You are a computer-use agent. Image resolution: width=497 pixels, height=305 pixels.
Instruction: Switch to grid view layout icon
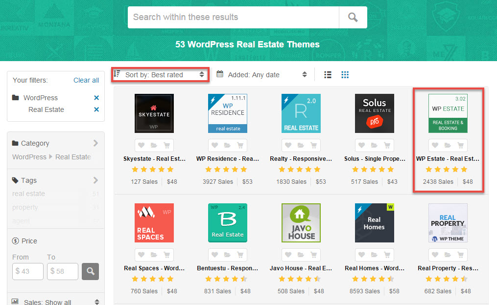pyautogui.click(x=345, y=75)
